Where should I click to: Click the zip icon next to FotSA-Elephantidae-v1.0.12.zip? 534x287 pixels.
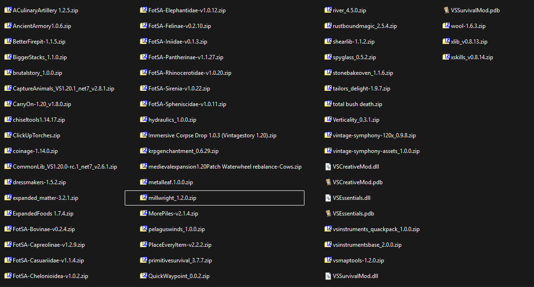point(143,10)
